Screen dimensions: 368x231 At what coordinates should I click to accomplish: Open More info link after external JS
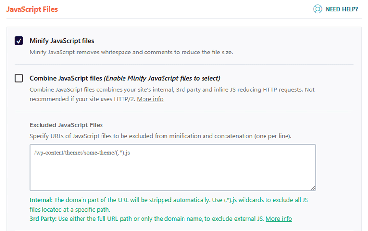279,219
